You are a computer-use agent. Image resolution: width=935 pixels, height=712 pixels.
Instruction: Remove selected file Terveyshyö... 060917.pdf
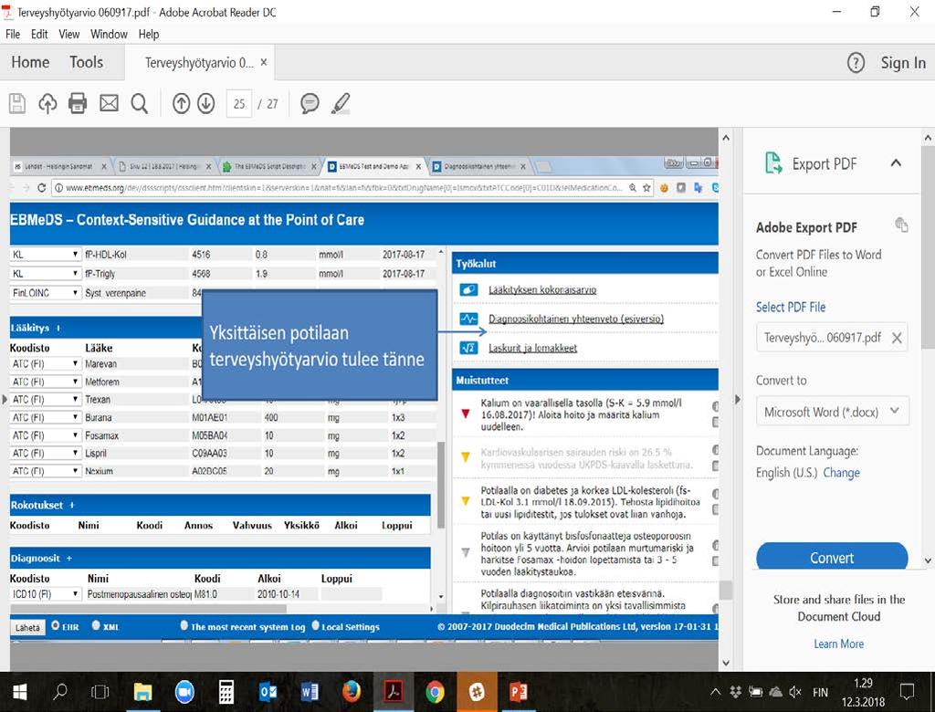897,338
